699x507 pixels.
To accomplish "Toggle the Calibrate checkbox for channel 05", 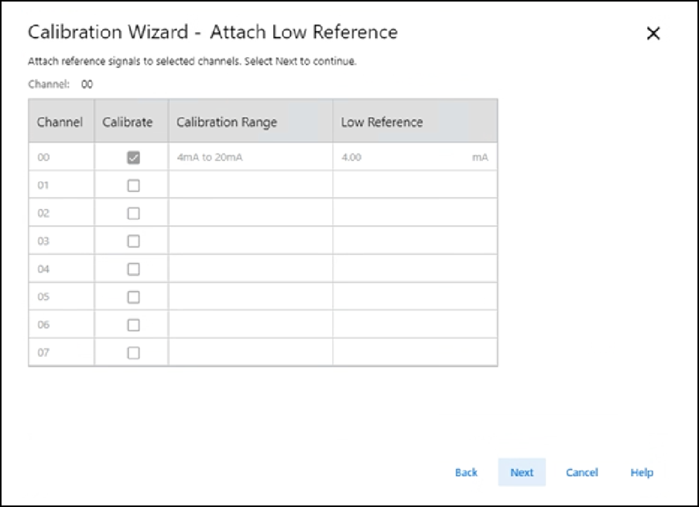I will pos(133,297).
